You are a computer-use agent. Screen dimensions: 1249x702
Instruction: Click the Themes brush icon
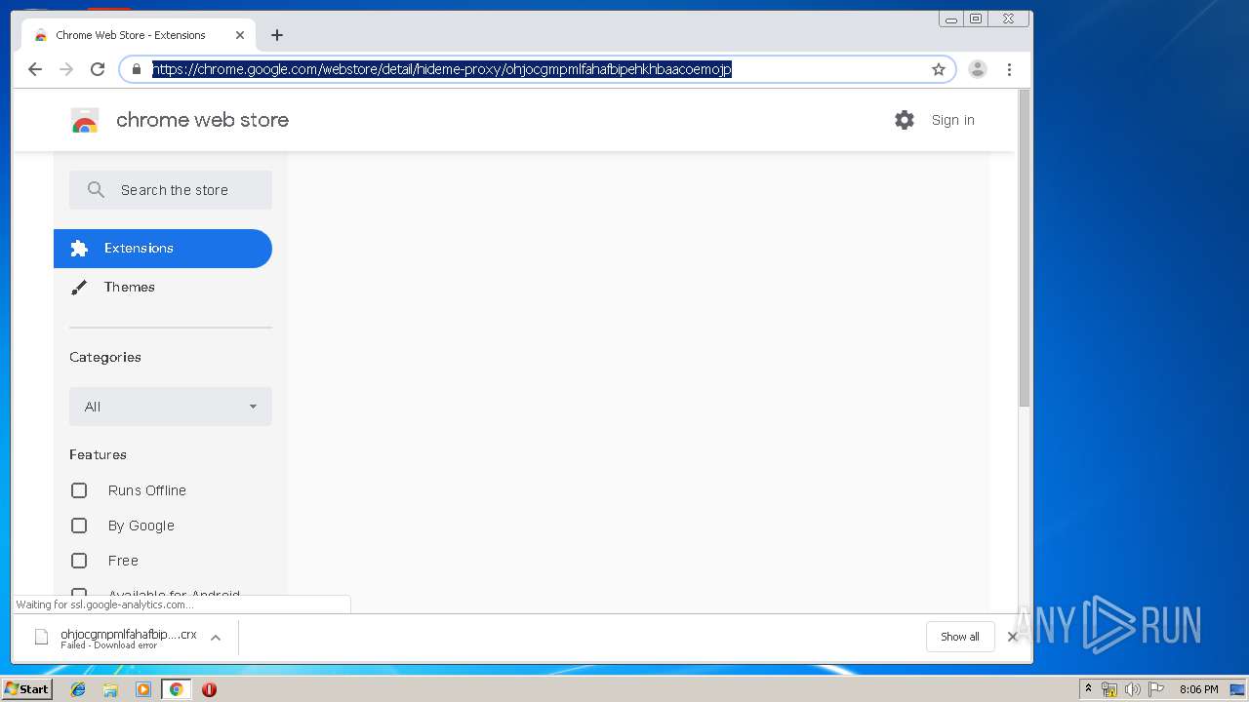(x=79, y=288)
